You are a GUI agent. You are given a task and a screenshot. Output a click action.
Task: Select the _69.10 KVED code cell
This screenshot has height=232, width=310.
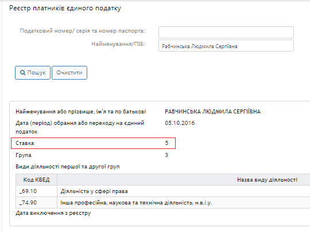tap(37, 191)
